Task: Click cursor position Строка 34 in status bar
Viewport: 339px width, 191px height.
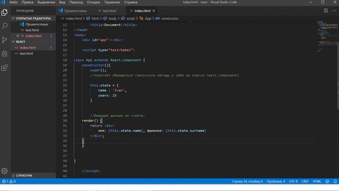Action: [x=247, y=181]
